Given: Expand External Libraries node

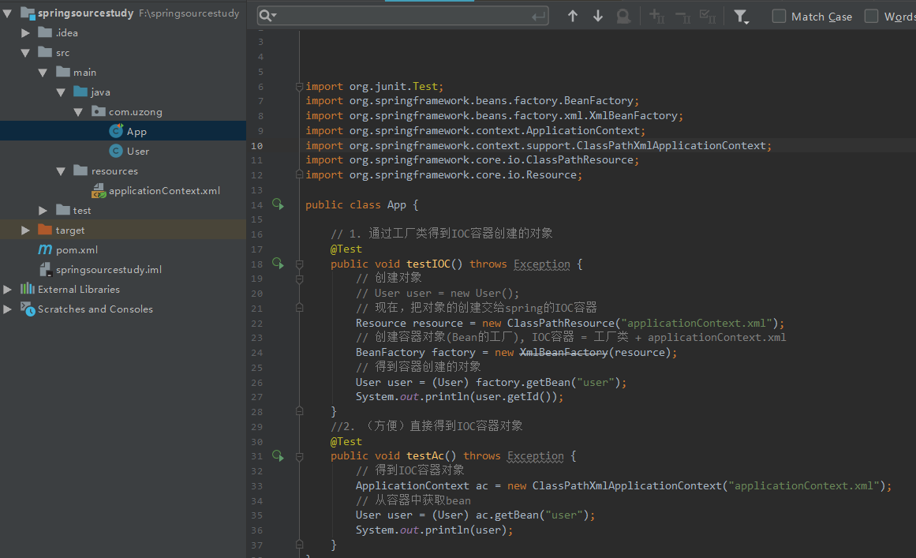Looking at the screenshot, I should 8,289.
